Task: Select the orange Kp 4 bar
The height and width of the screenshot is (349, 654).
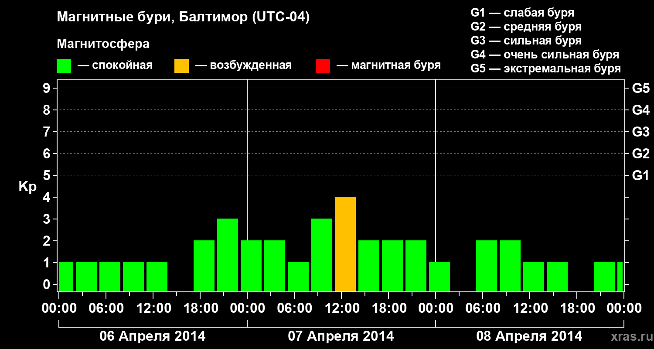Action: (x=345, y=244)
